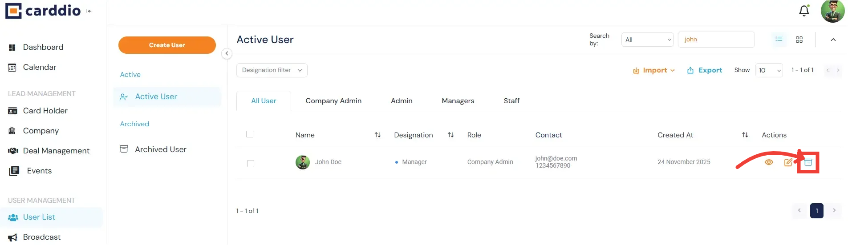Tick the John Doe row checkbox

click(x=251, y=164)
